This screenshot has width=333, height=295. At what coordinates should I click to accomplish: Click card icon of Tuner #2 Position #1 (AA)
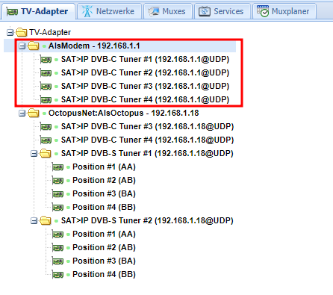click(58, 235)
